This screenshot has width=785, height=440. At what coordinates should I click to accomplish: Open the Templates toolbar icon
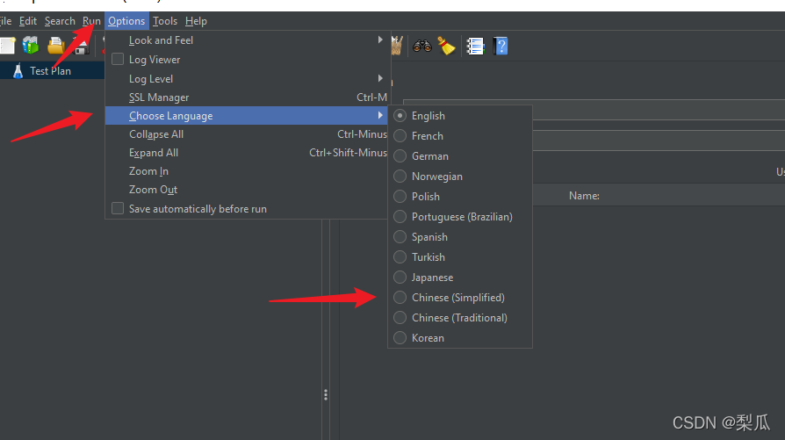click(31, 46)
